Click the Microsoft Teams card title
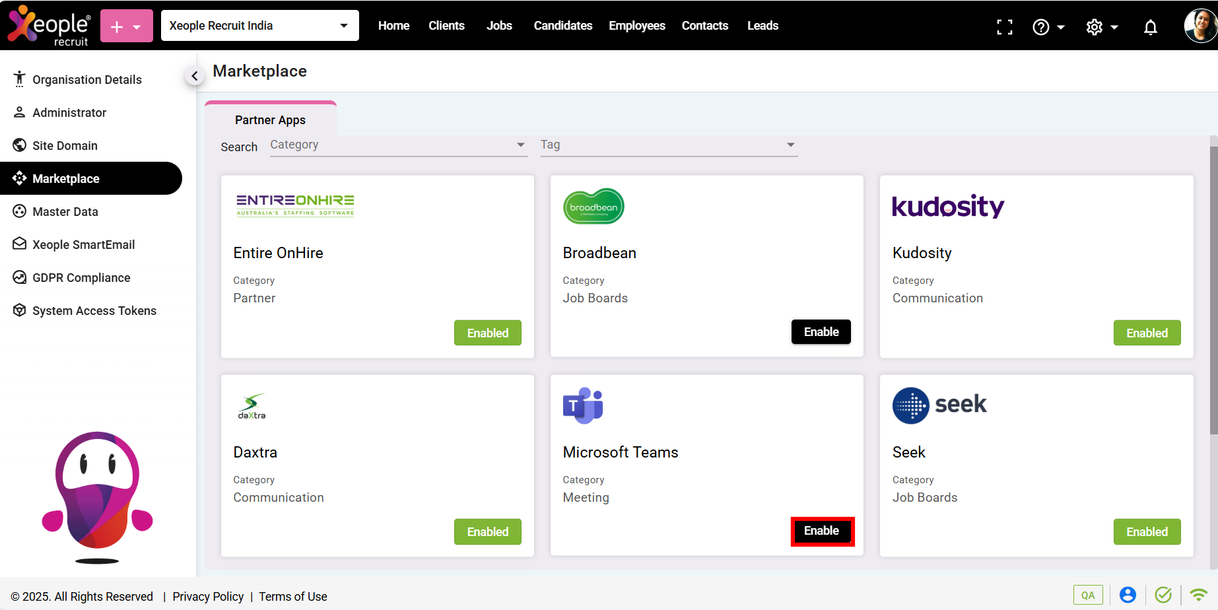 click(621, 452)
